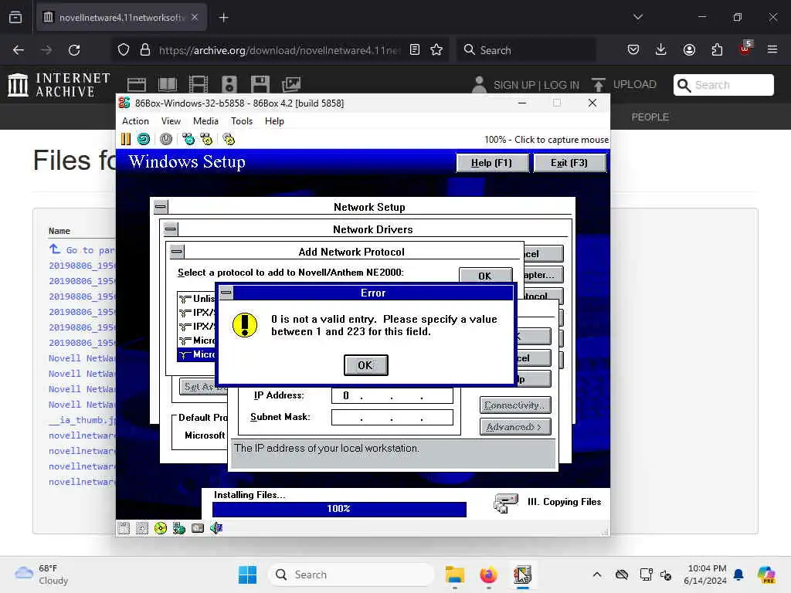
Task: Open Firefox extensions puzzle icon
Action: (717, 50)
